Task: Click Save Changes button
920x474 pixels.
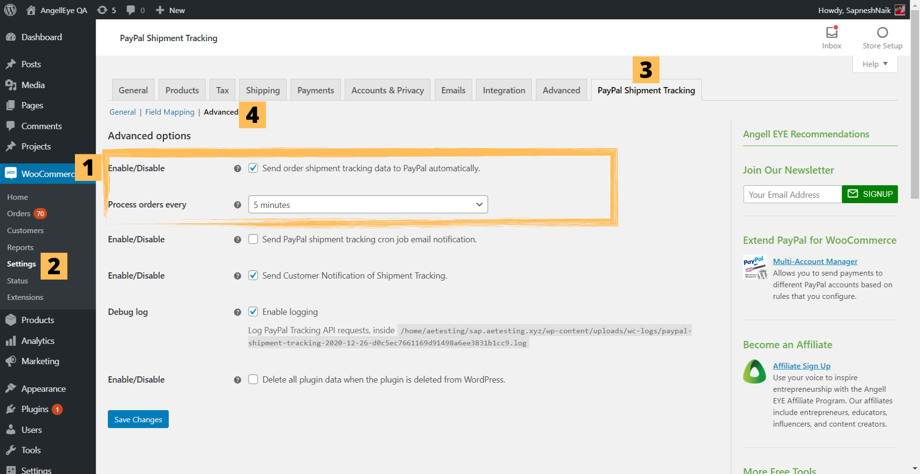Action: click(138, 419)
